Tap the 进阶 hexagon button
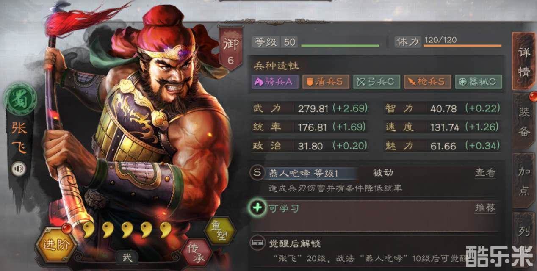 [x=55, y=245]
